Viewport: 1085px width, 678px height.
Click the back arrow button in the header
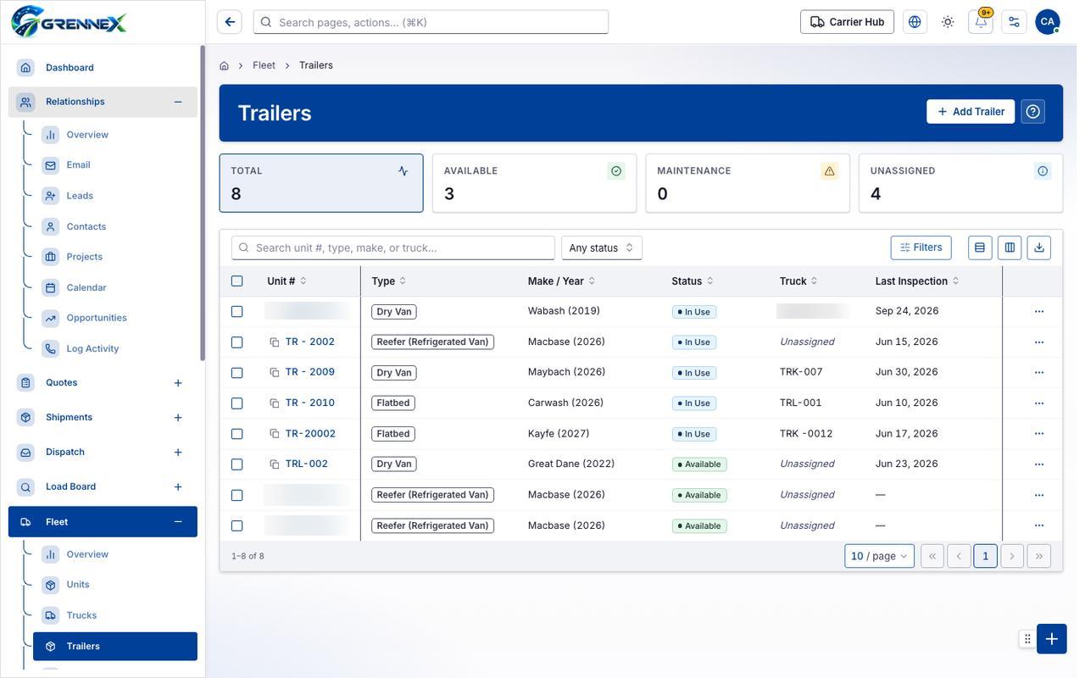point(230,22)
